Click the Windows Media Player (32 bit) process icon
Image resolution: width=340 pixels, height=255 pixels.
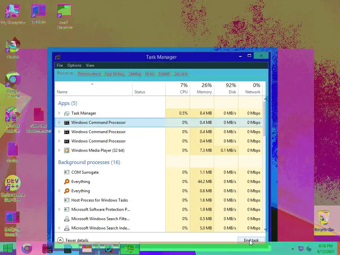[x=66, y=150]
